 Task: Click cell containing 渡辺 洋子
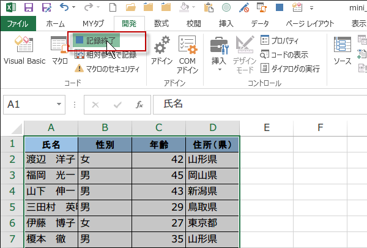click(51, 160)
